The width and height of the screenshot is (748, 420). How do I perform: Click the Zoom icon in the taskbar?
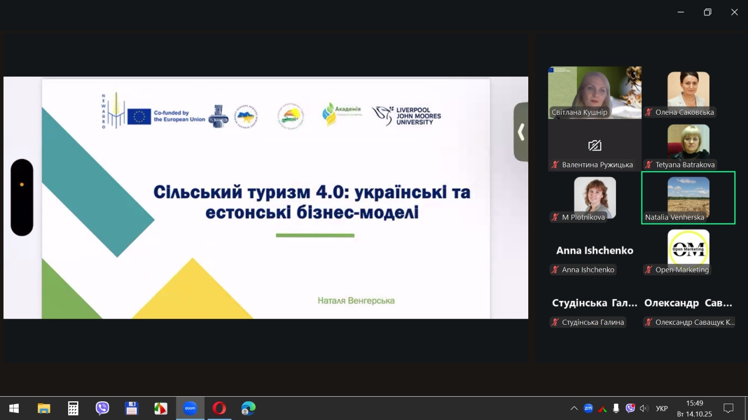pyautogui.click(x=190, y=408)
